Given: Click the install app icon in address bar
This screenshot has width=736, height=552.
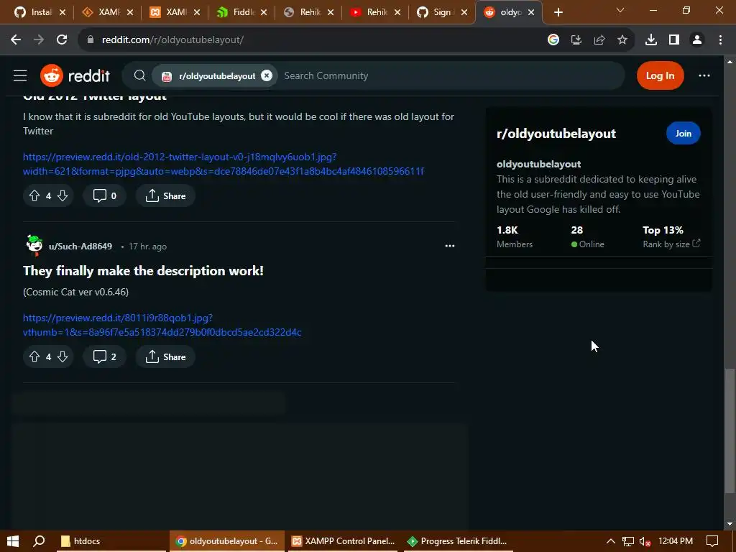Looking at the screenshot, I should pyautogui.click(x=576, y=40).
